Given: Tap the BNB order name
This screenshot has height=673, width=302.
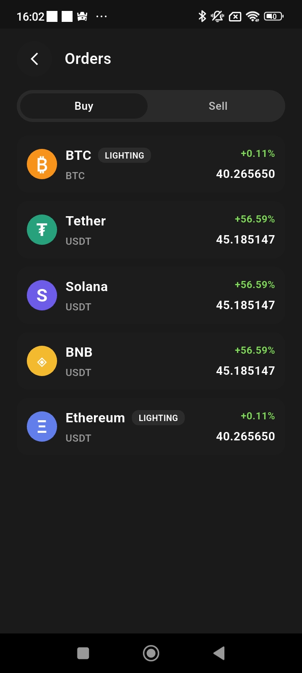Looking at the screenshot, I should pos(79,352).
